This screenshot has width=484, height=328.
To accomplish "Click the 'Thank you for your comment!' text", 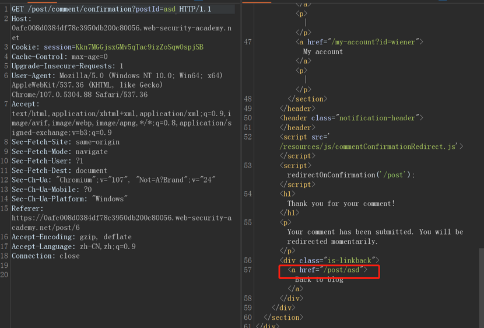I will [341, 204].
